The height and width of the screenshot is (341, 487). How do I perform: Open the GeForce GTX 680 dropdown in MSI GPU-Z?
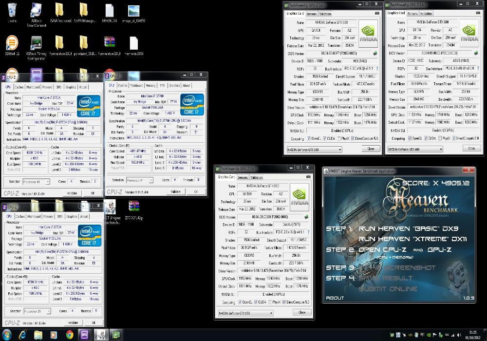(314, 150)
